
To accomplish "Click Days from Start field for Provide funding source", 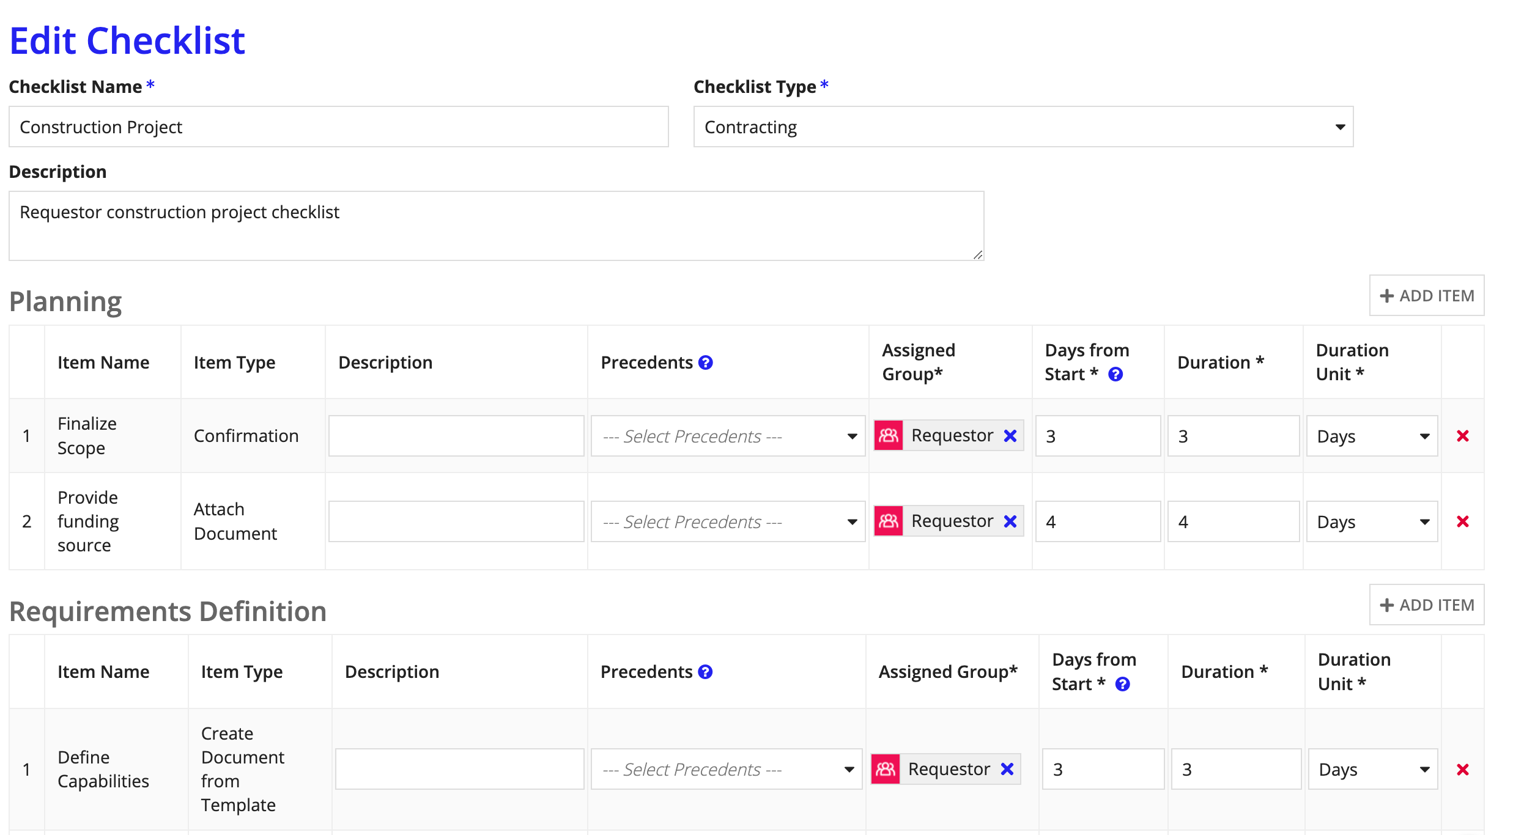I will tap(1098, 521).
